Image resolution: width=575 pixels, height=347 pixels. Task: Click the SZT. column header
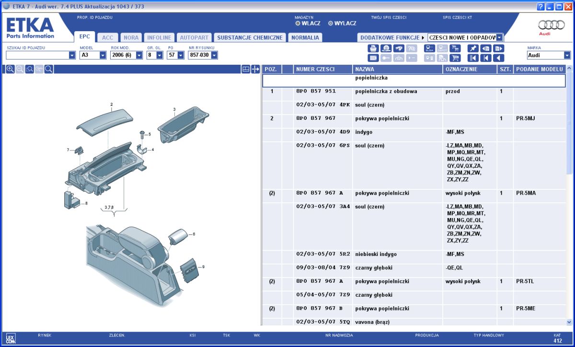[505, 69]
